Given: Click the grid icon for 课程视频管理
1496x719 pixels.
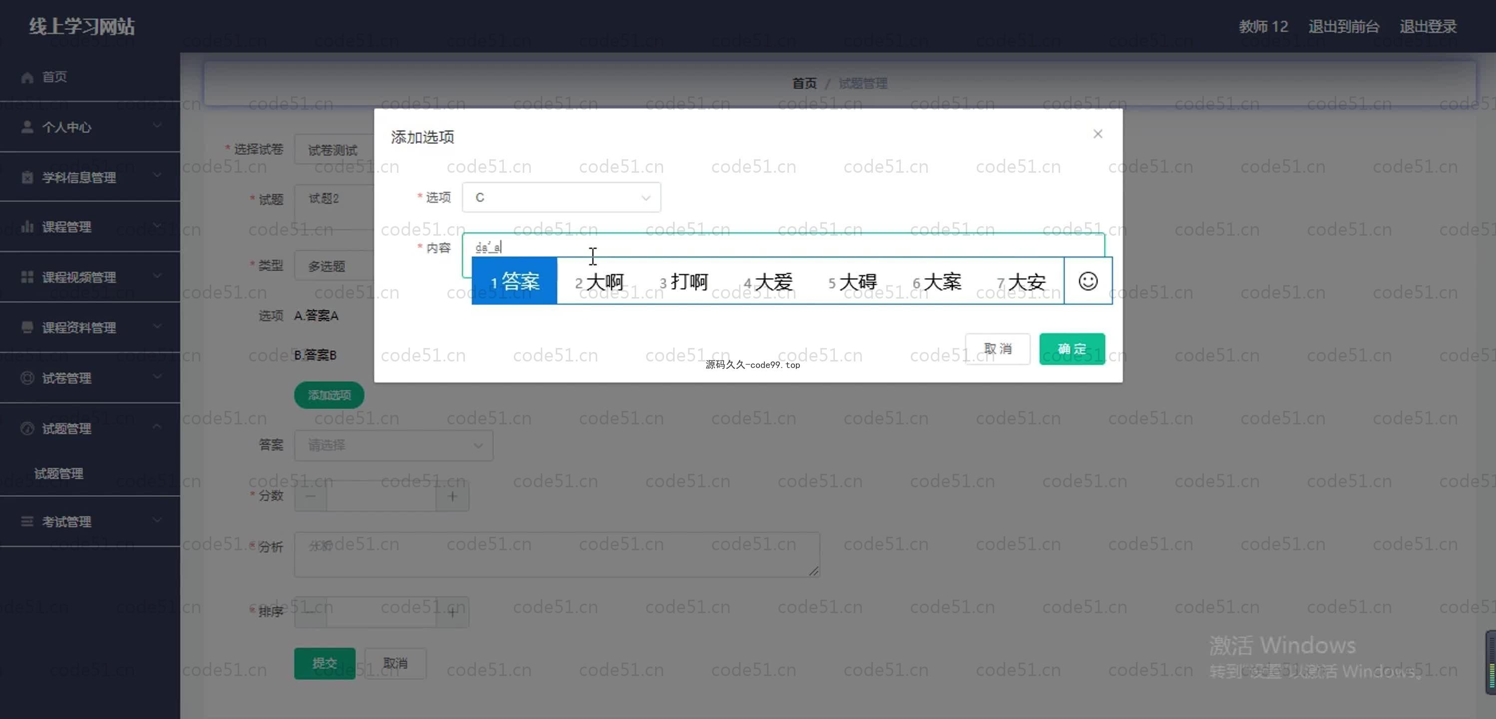Looking at the screenshot, I should 27,277.
